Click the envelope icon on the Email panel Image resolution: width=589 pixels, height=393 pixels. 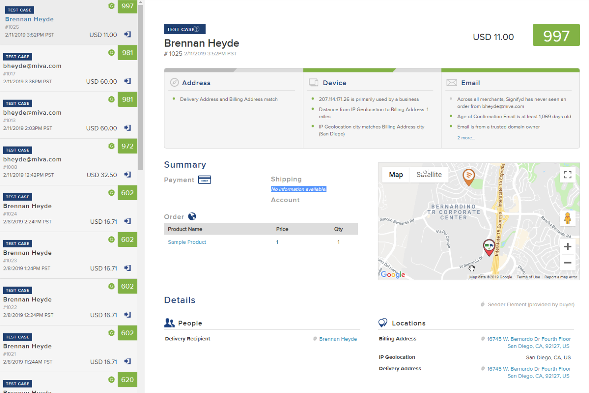[x=452, y=82]
